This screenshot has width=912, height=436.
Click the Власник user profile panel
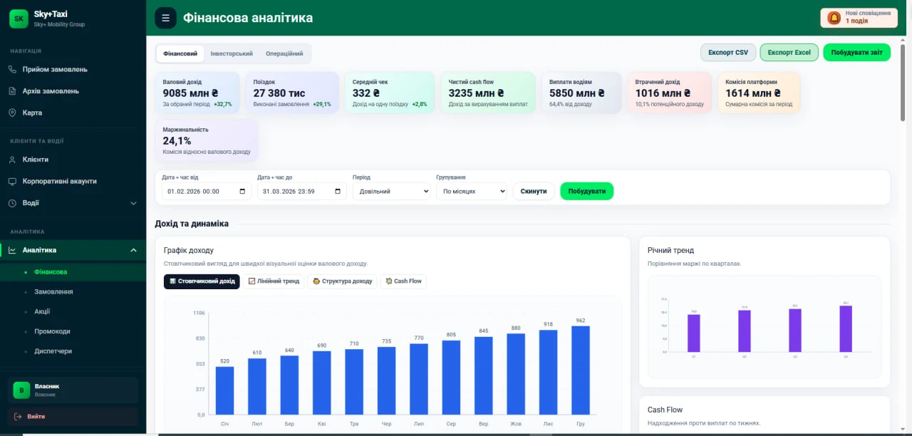click(73, 390)
